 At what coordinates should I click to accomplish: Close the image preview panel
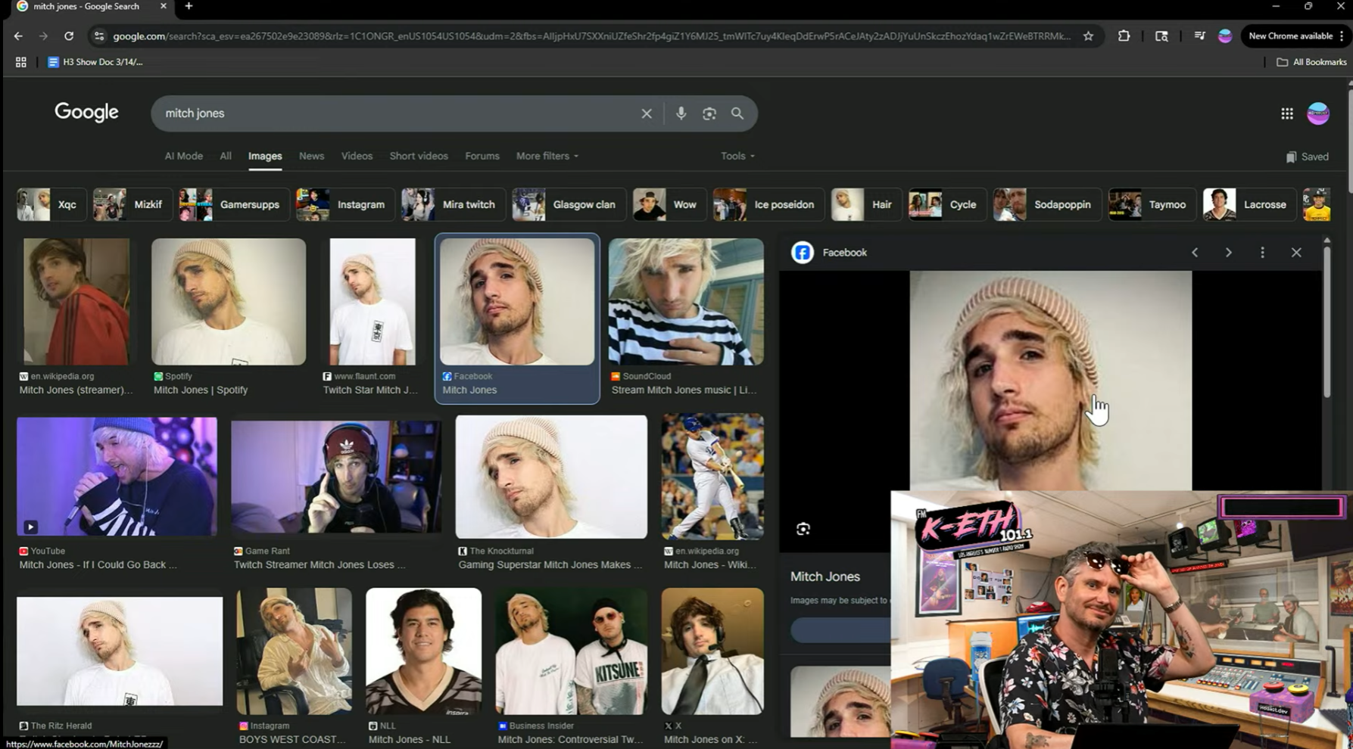tap(1296, 253)
